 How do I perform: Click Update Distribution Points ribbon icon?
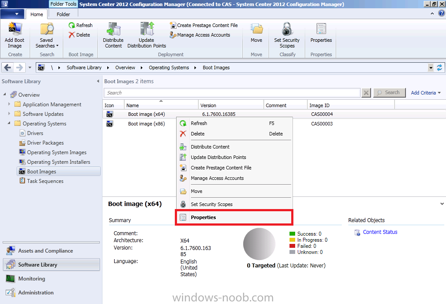coord(147,29)
